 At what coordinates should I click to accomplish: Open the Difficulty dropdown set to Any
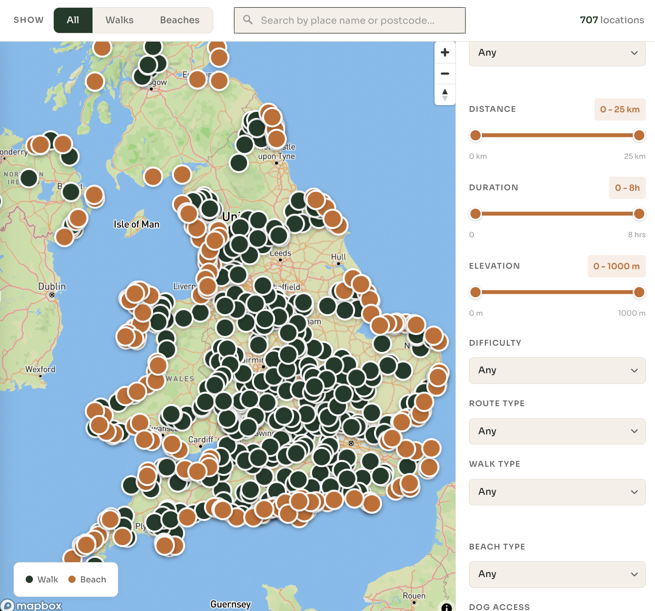tap(557, 370)
